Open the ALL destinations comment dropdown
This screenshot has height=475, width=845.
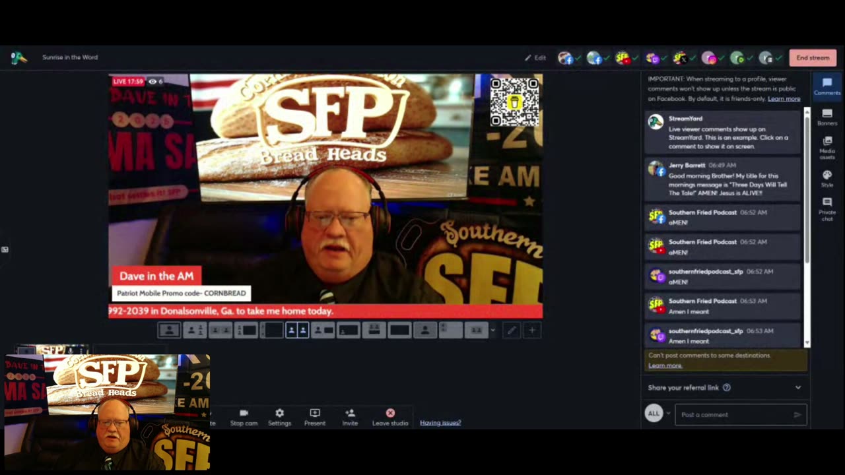point(658,414)
